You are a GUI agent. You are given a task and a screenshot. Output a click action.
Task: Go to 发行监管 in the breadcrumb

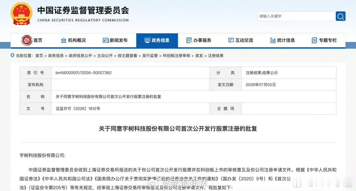150,55
